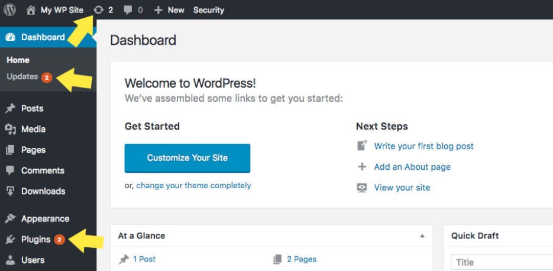Open the Media icon in sidebar

(x=10, y=129)
